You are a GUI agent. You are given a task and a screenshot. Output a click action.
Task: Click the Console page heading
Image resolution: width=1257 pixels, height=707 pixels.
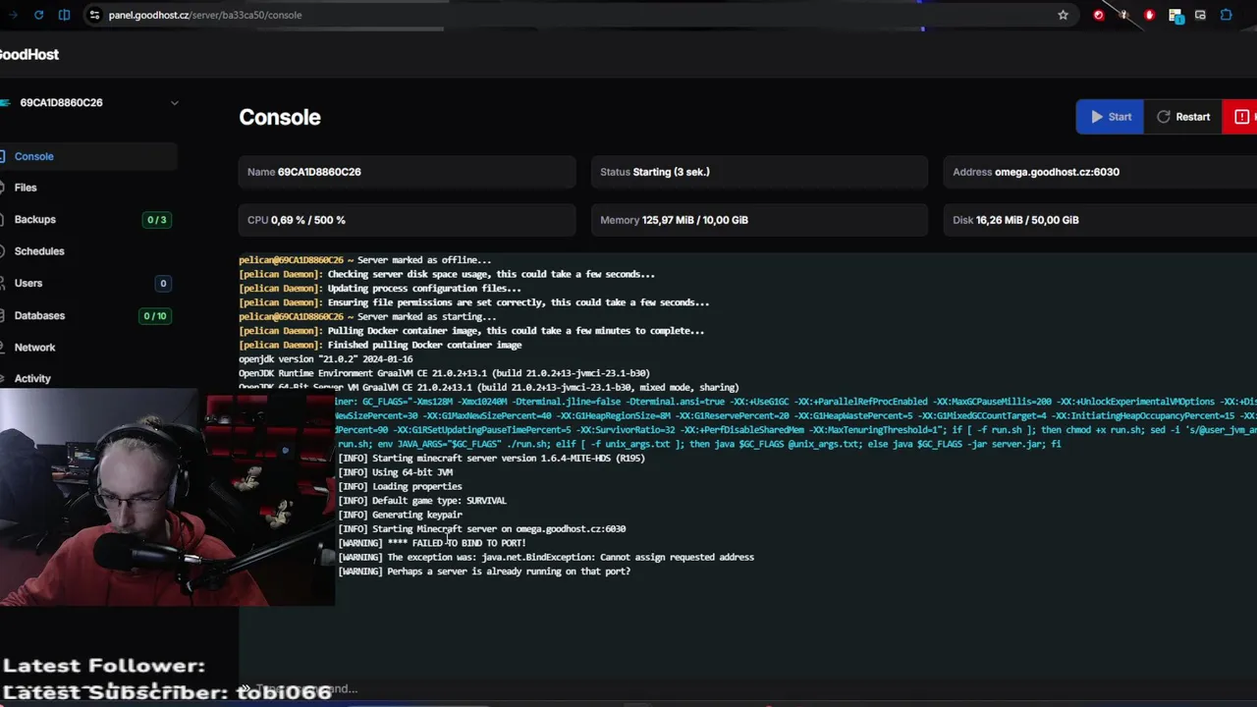tap(280, 117)
